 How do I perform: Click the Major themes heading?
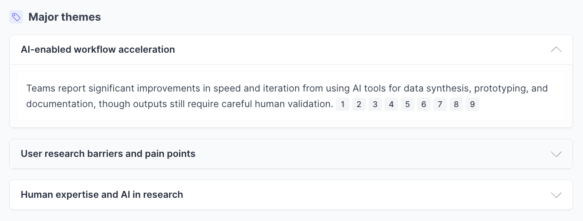(x=65, y=17)
